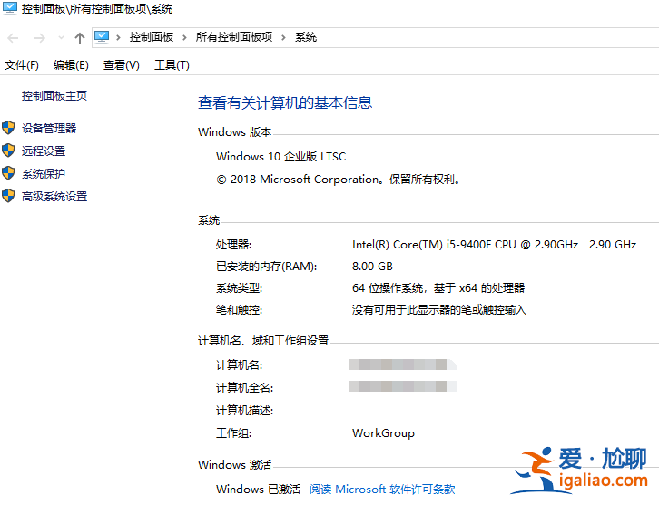Expand chevron after 所有控制面板项 breadcrumb
Image resolution: width=659 pixels, height=505 pixels.
click(x=284, y=38)
